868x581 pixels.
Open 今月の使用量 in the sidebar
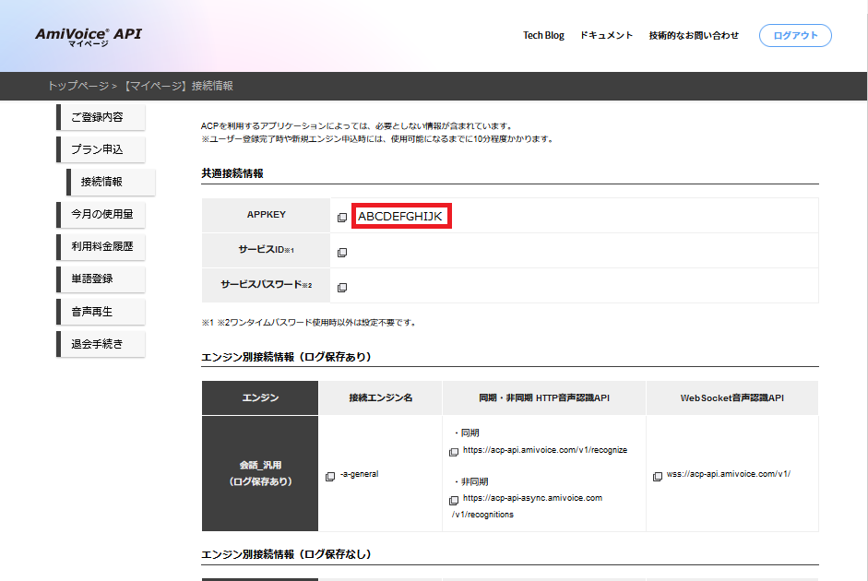click(101, 214)
